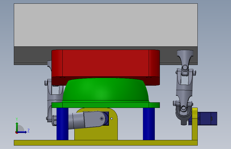Click the left blue support pillar
231x149 pixels.
[62, 124]
